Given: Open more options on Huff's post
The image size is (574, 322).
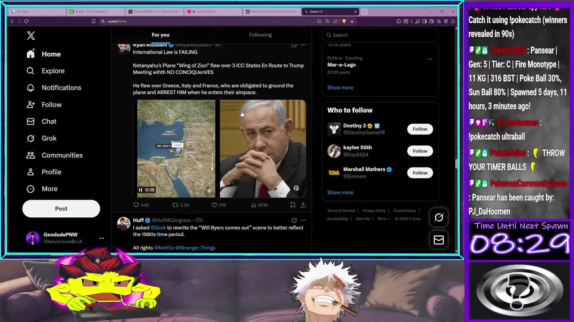Looking at the screenshot, I should pyautogui.click(x=303, y=220).
